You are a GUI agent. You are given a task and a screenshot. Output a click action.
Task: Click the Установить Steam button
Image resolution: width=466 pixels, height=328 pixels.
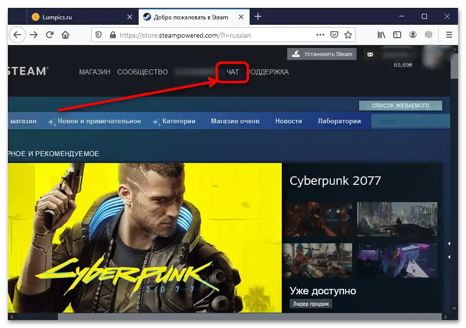322,54
